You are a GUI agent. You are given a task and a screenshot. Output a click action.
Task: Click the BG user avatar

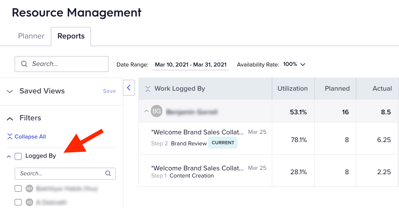point(157,111)
